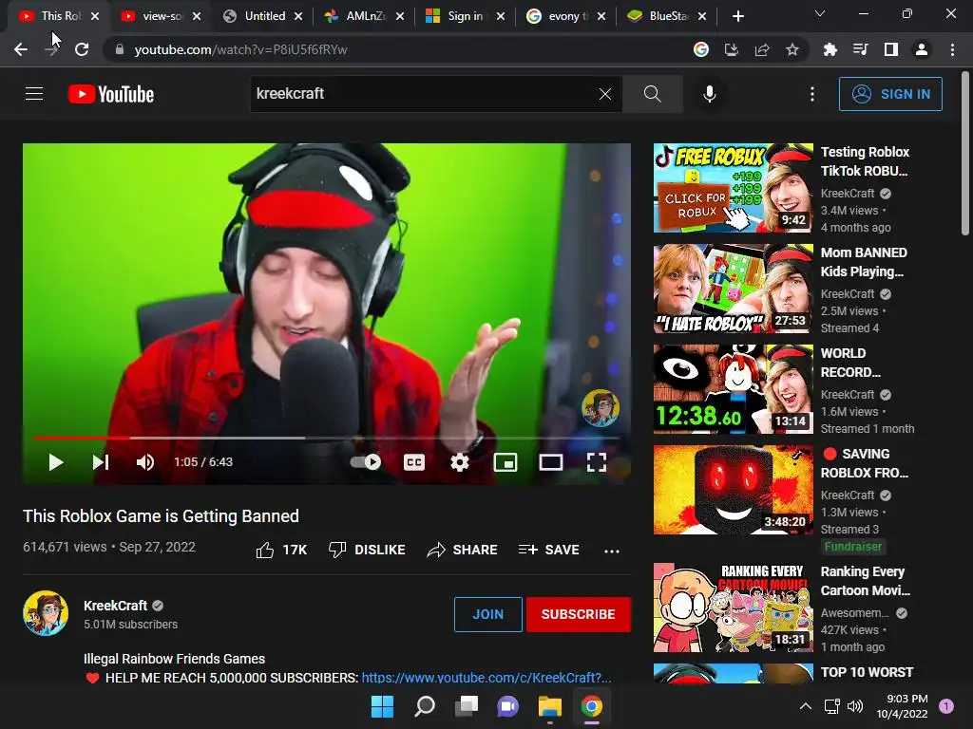The width and height of the screenshot is (973, 729).
Task: Click the JOIN membership button
Action: [487, 614]
